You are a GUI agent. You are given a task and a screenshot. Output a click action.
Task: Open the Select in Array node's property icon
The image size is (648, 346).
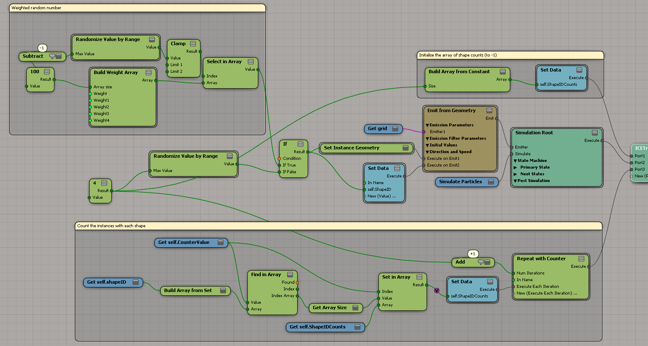(x=251, y=62)
